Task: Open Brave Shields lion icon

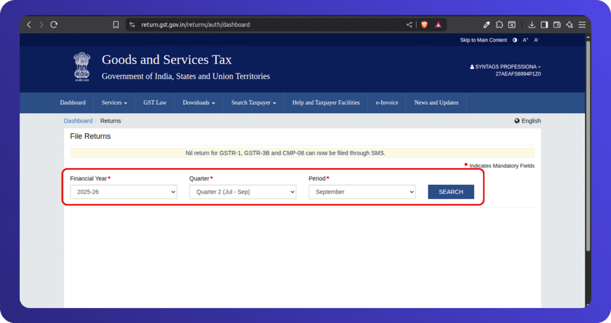Action: tap(424, 24)
